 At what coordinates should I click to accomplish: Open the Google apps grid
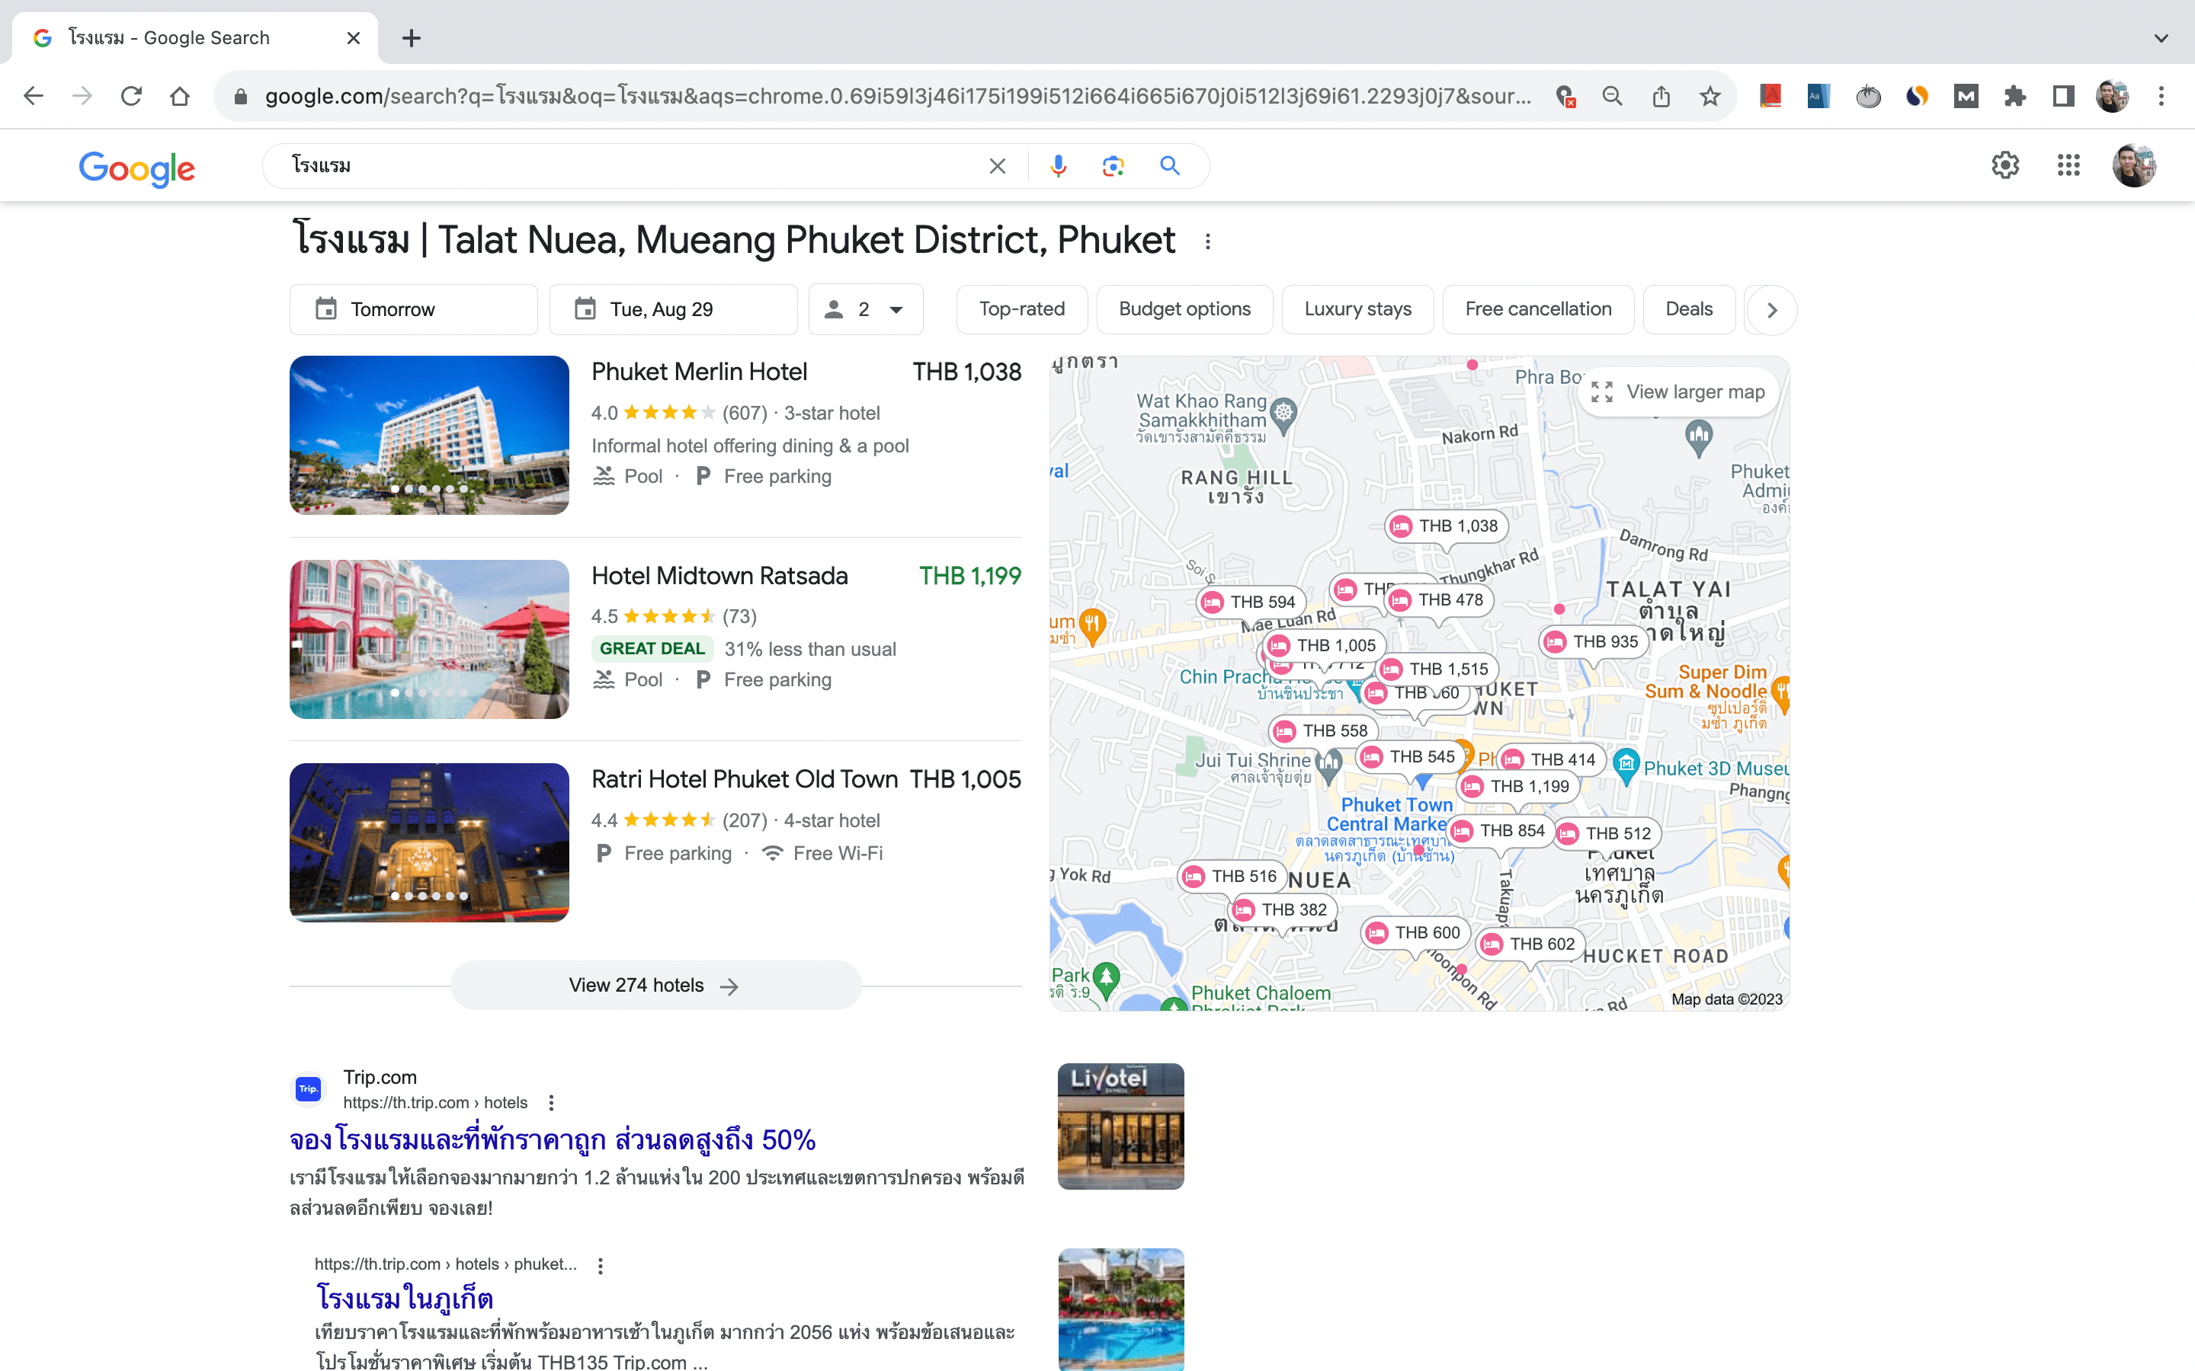click(2069, 165)
